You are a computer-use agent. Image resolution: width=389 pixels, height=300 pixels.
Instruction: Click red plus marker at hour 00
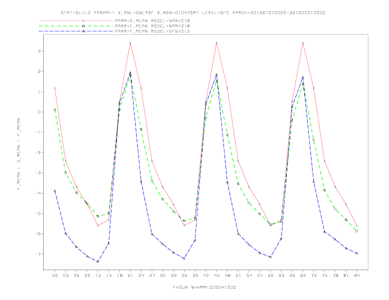(55, 88)
